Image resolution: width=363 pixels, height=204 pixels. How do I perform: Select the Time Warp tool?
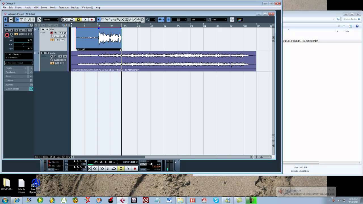tap(126, 20)
